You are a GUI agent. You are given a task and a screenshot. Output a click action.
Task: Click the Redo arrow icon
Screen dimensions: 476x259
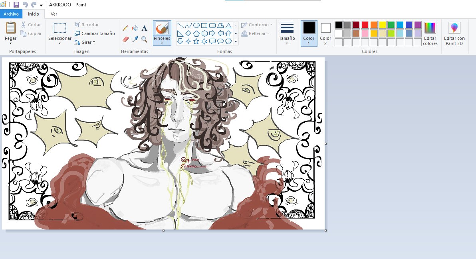click(34, 4)
